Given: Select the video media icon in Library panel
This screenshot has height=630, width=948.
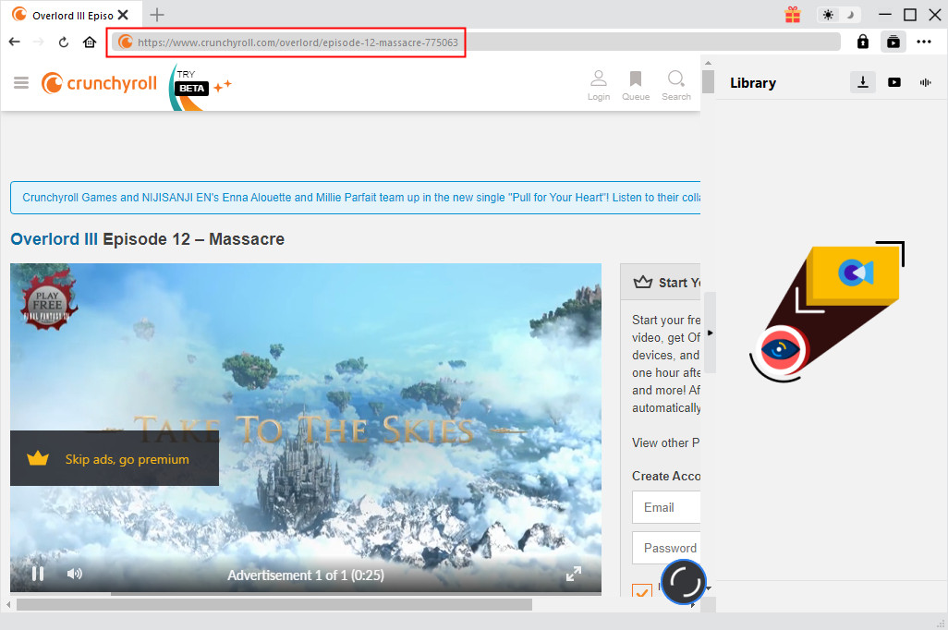Looking at the screenshot, I should (893, 82).
